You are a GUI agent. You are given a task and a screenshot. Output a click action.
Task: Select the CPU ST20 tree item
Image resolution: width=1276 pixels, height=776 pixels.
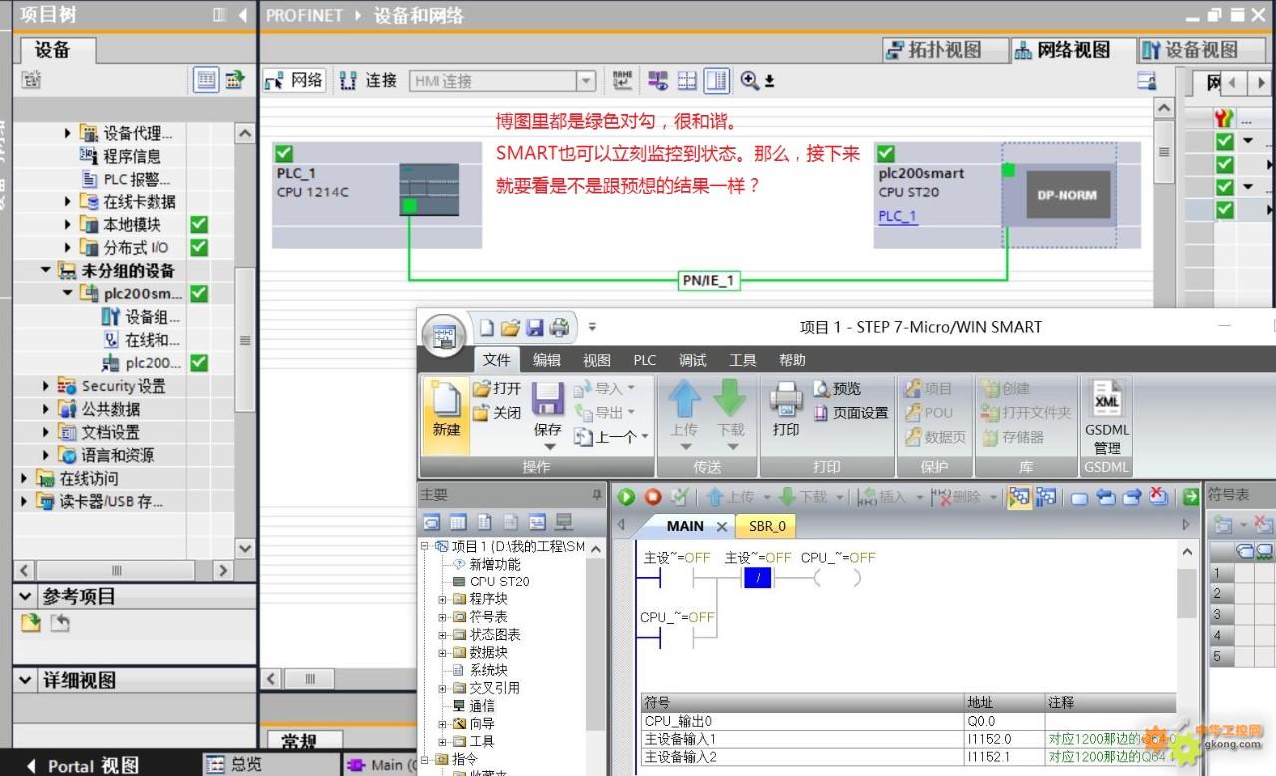tap(489, 582)
